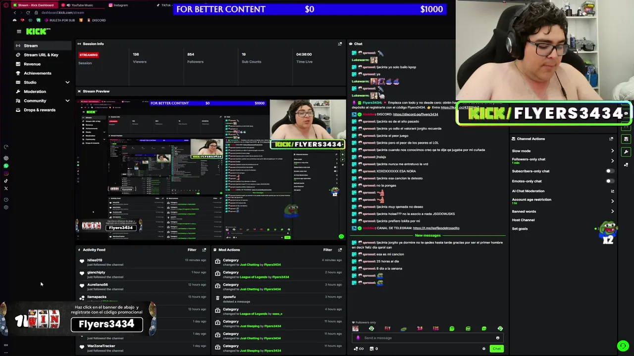Expand Slow mode options
Image resolution: width=634 pixels, height=356 pixels.
tap(612, 151)
